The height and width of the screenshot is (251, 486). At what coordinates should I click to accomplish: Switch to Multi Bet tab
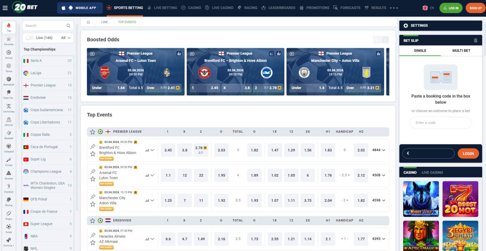pos(461,50)
